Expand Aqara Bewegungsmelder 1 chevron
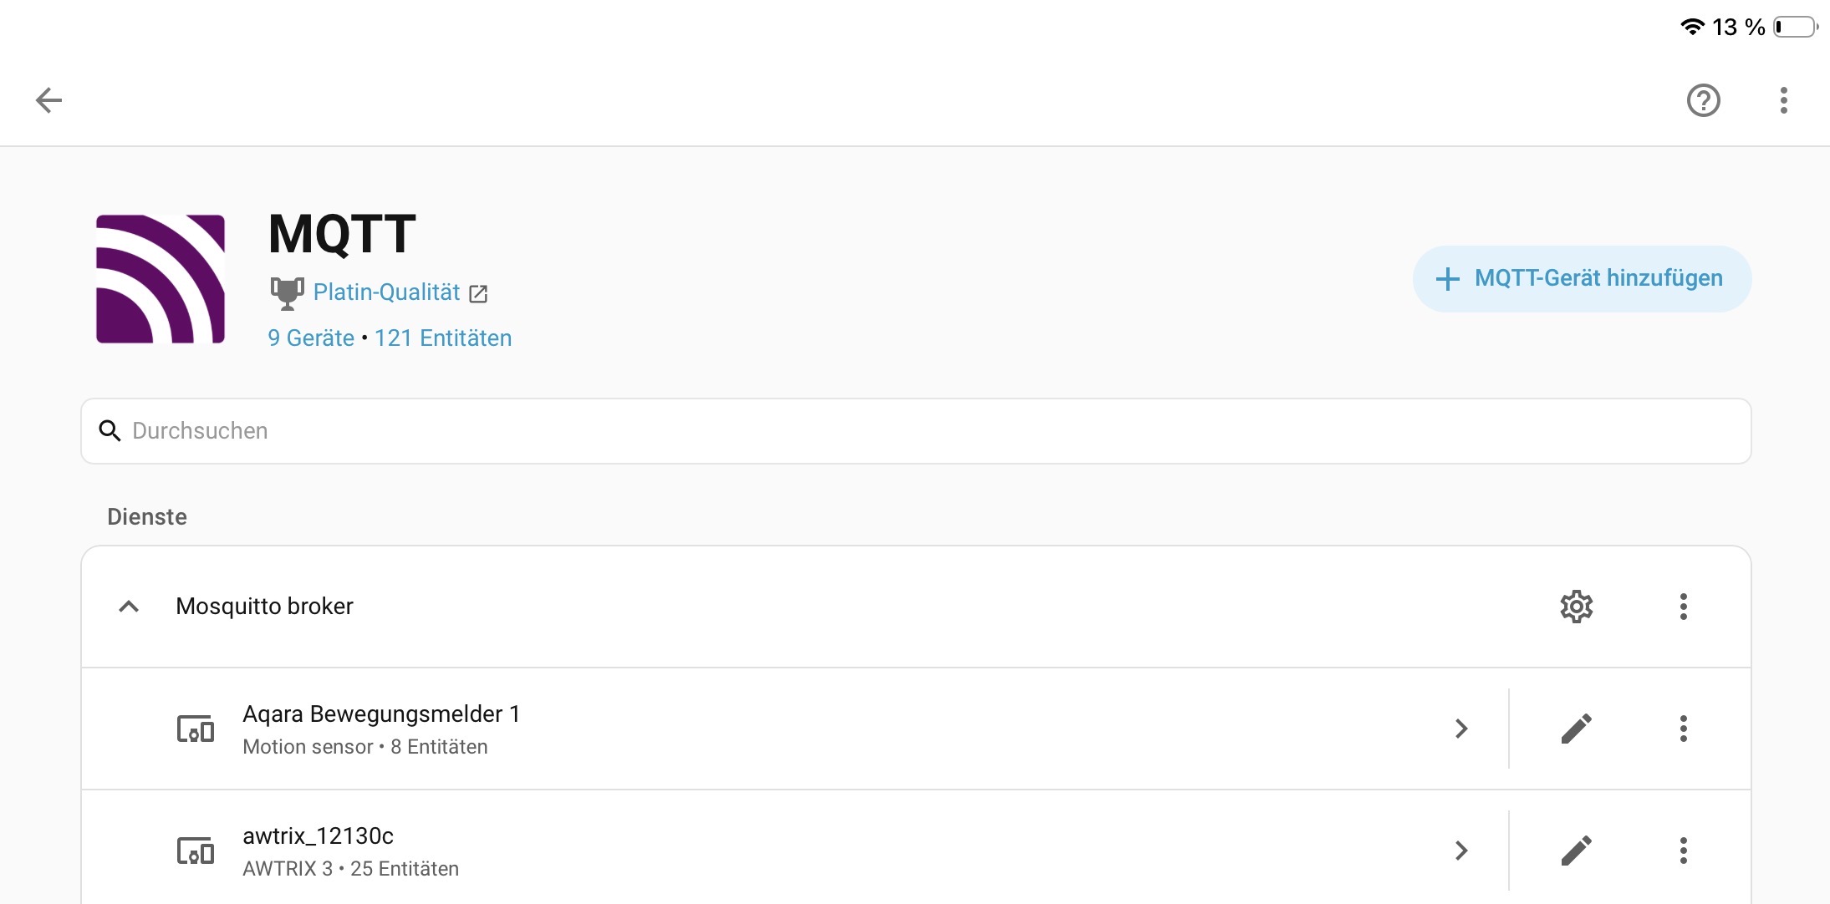Viewport: 1830px width, 904px height. pyautogui.click(x=1461, y=729)
